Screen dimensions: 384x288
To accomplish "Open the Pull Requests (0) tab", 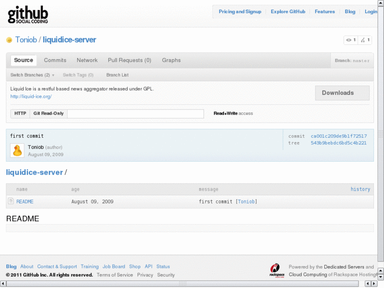I will [x=129, y=60].
